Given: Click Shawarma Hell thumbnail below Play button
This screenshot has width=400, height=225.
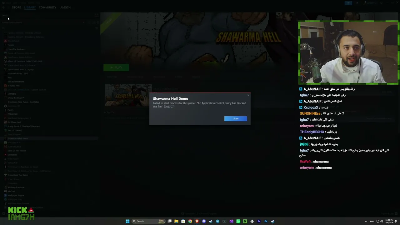Looking at the screenshot, I should (x=128, y=95).
